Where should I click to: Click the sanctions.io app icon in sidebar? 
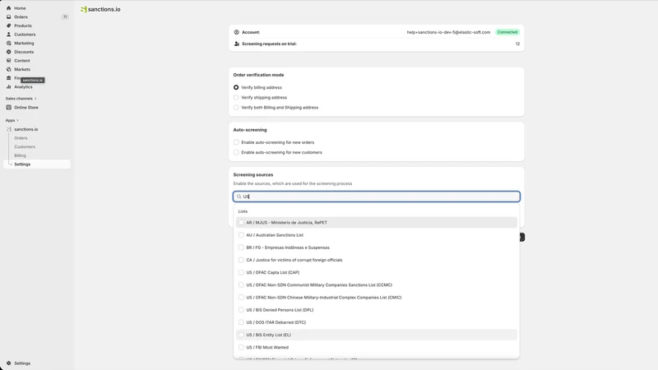point(8,129)
